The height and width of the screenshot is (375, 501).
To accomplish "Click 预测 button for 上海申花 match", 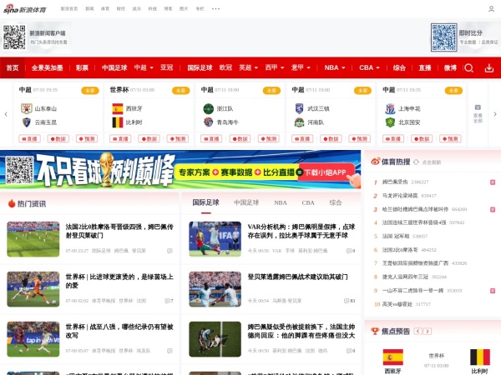I will click(451, 138).
